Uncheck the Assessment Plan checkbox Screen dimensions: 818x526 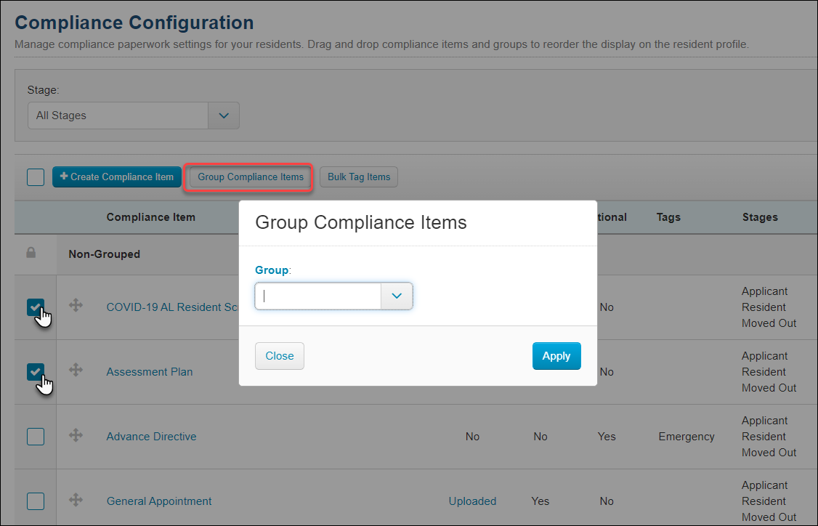point(36,371)
